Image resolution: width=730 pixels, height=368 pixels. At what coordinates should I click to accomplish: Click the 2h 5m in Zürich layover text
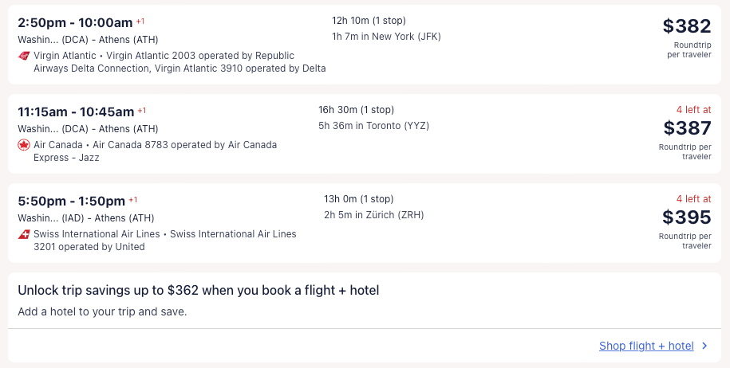click(x=373, y=215)
